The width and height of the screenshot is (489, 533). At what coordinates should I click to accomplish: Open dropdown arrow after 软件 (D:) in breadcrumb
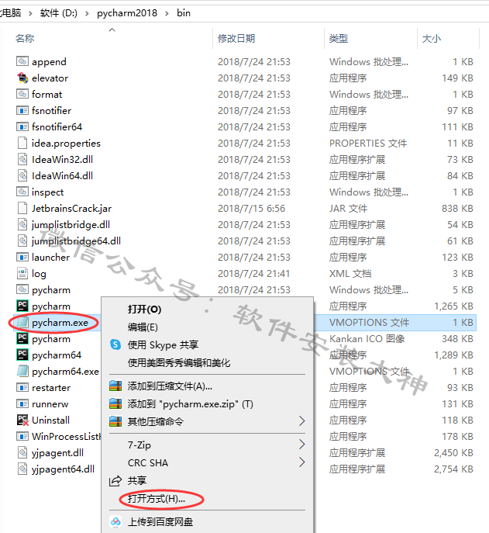(87, 13)
